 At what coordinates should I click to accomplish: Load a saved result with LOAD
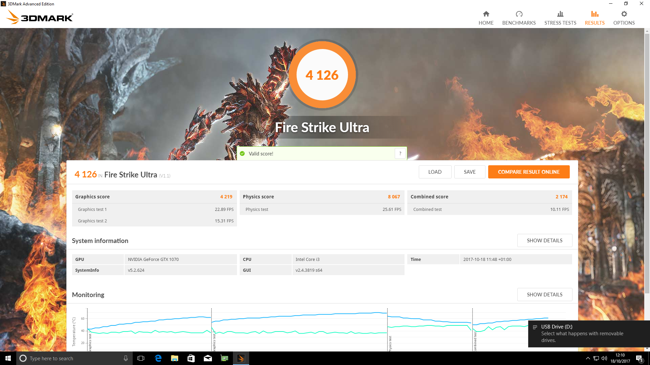(x=435, y=172)
